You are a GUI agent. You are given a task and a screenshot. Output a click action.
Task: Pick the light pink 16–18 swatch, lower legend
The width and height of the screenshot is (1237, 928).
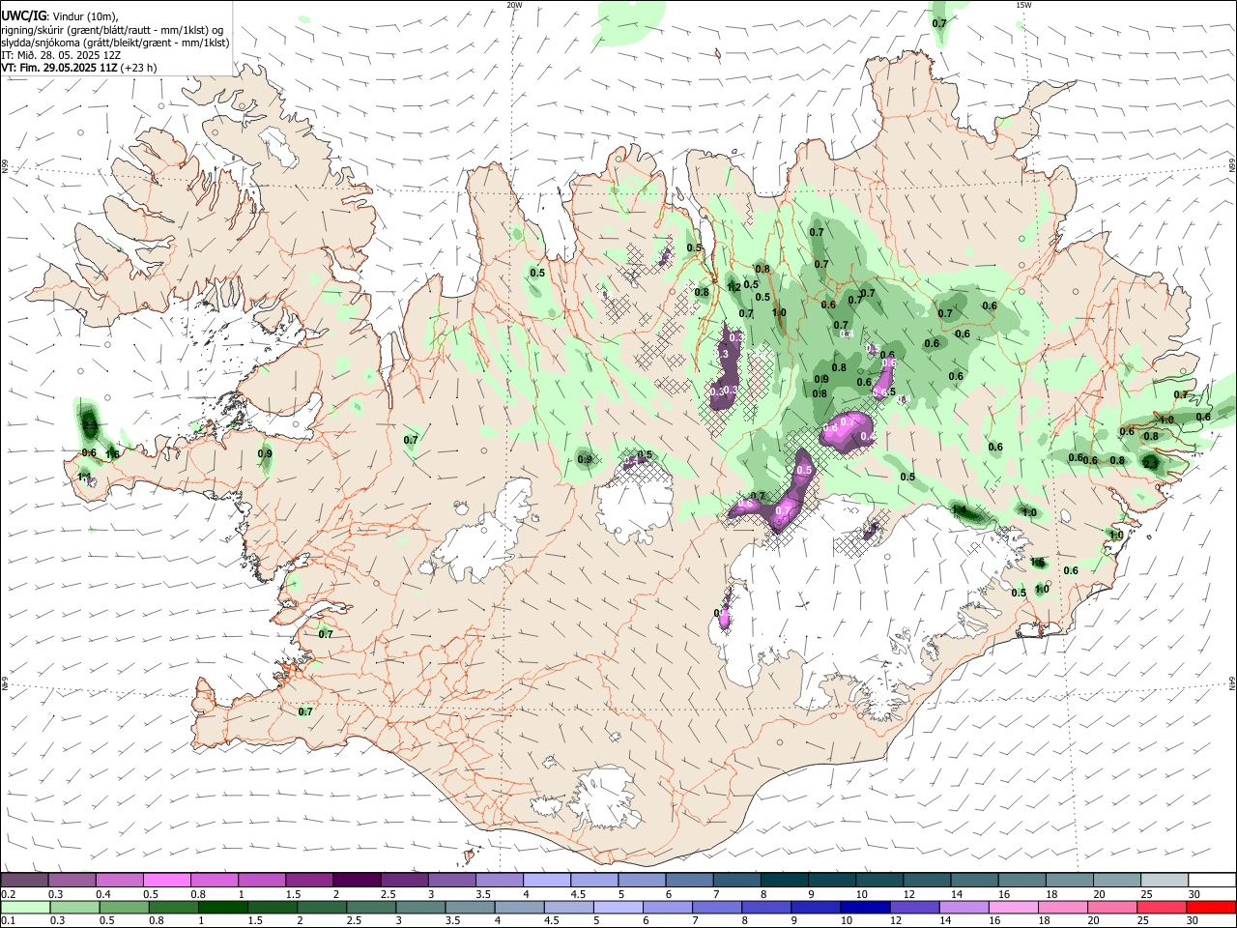(1014, 907)
